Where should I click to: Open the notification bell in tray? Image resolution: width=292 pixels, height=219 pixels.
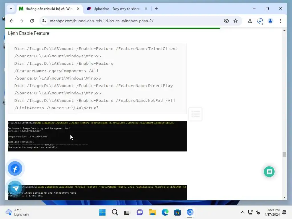pyautogui.click(x=284, y=212)
